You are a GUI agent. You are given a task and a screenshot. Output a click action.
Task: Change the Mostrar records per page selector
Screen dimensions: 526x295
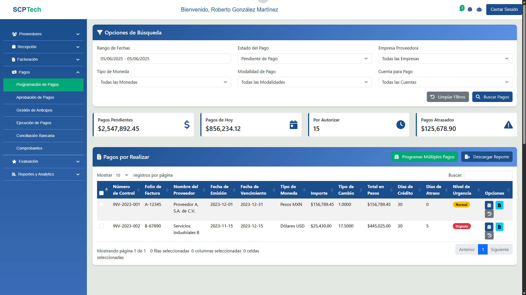123,175
